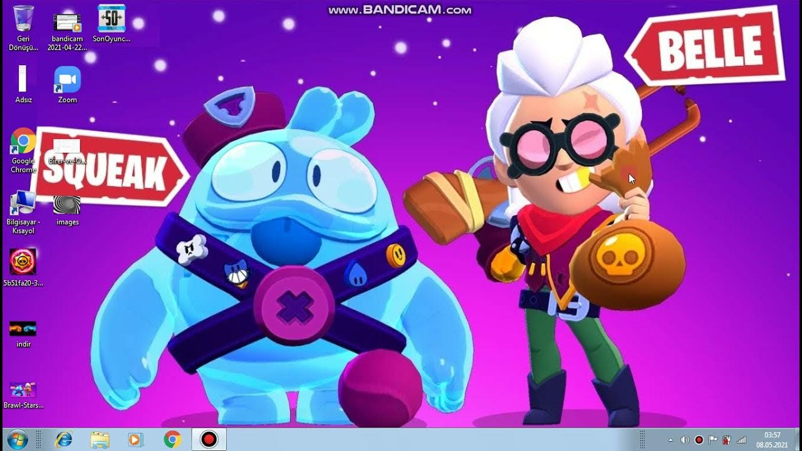The width and height of the screenshot is (802, 451).
Task: Open the clock showing 03:57
Action: click(x=773, y=440)
